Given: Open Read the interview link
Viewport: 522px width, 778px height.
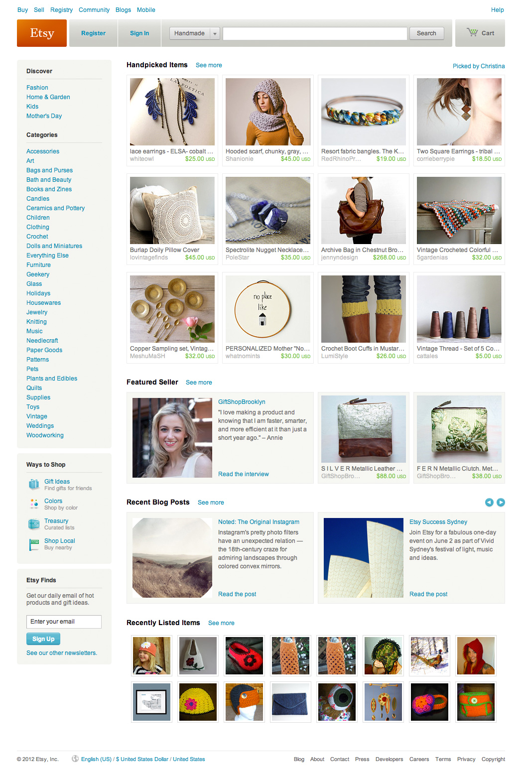Looking at the screenshot, I should (x=244, y=474).
